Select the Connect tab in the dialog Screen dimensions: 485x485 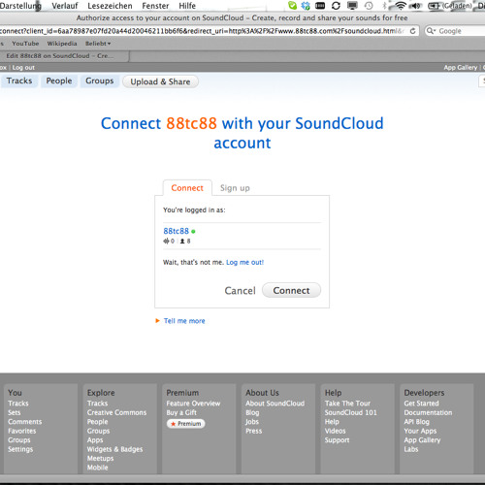(x=187, y=188)
